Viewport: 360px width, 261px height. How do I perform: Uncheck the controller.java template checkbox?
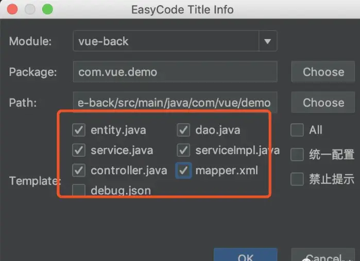click(x=79, y=171)
